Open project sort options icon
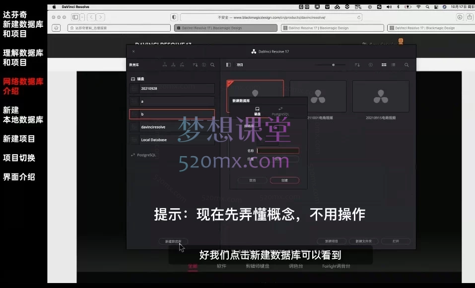The image size is (475, 288). (x=357, y=65)
